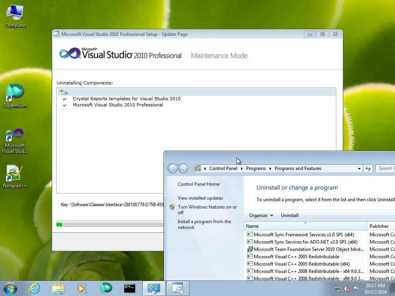Click the shield icon beside Windows features
The image size is (395, 296).
tap(172, 207)
